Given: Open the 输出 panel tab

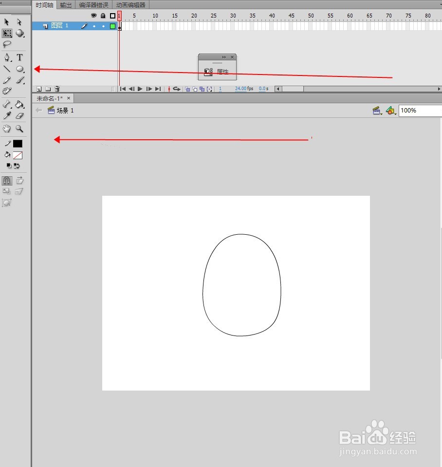Looking at the screenshot, I should point(66,5).
